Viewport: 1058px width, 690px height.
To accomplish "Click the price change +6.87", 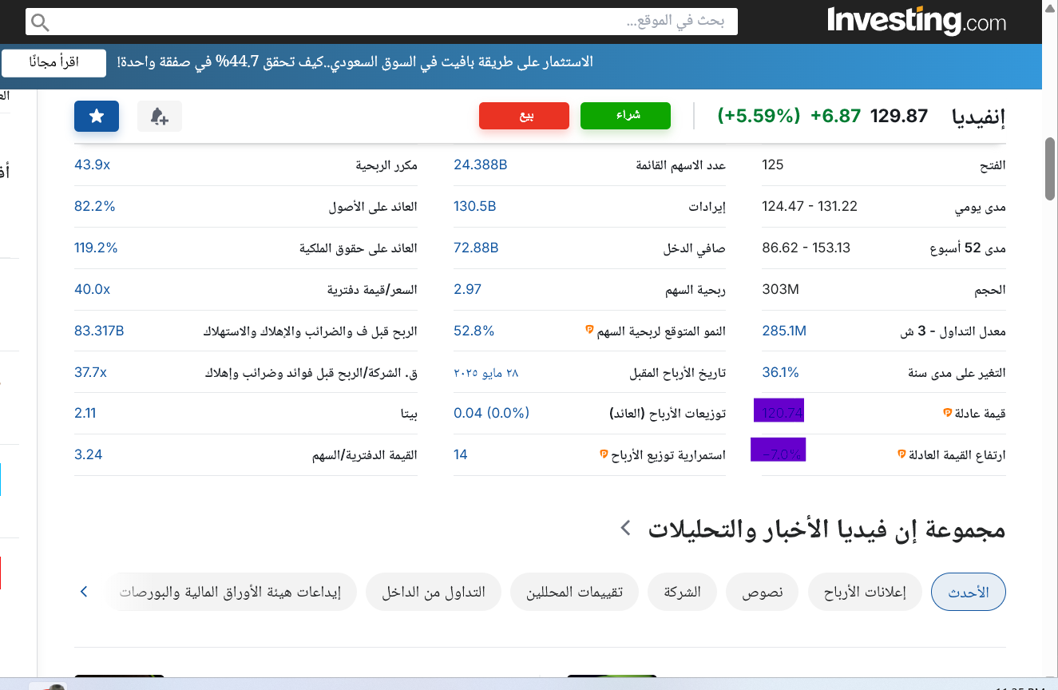I will pyautogui.click(x=836, y=116).
